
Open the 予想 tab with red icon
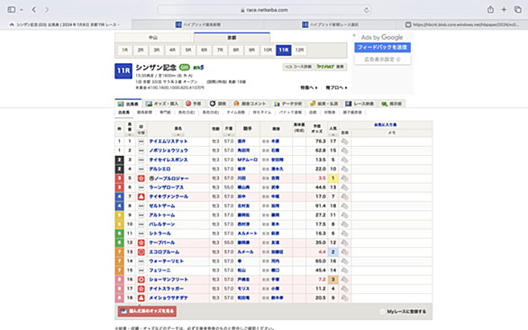coord(194,104)
